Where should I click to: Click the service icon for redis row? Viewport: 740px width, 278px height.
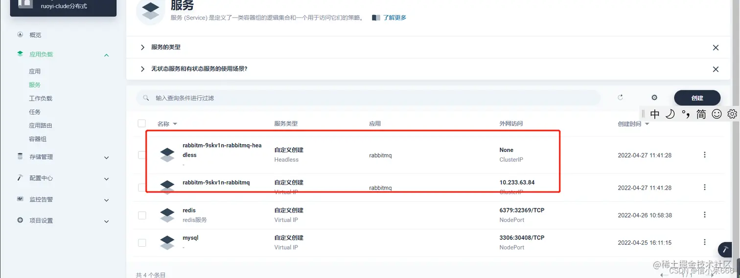coord(167,215)
